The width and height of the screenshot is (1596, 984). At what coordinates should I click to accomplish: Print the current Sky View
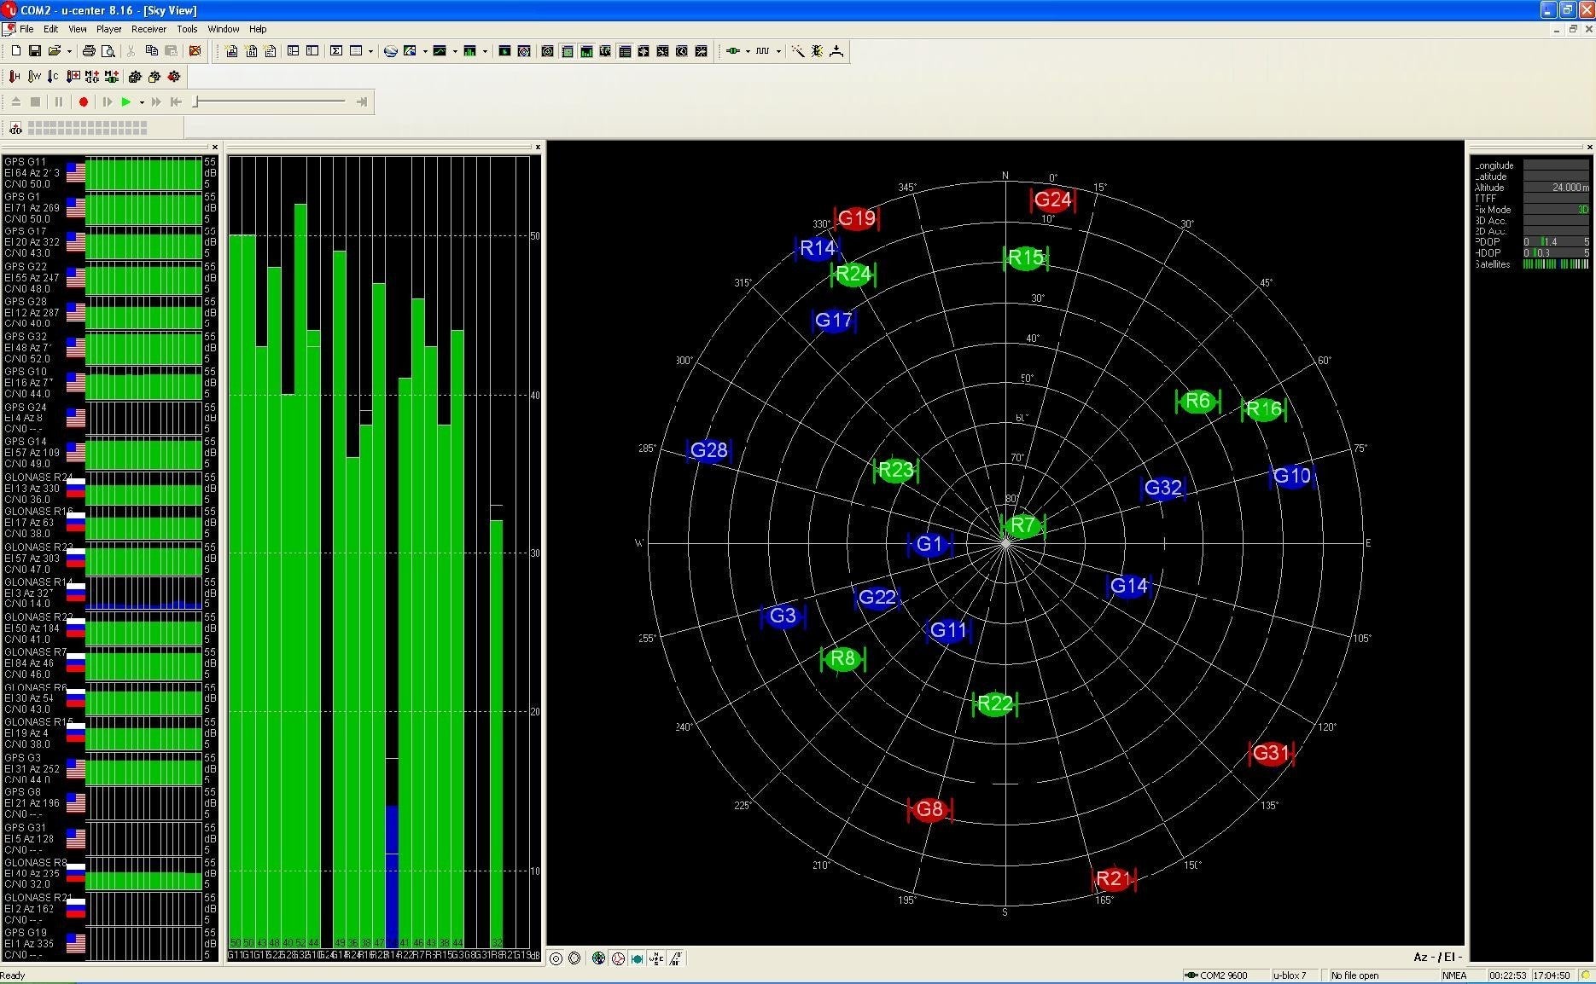coord(89,51)
